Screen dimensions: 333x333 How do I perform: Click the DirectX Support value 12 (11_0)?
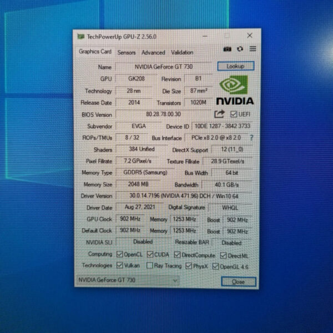[x=232, y=149]
